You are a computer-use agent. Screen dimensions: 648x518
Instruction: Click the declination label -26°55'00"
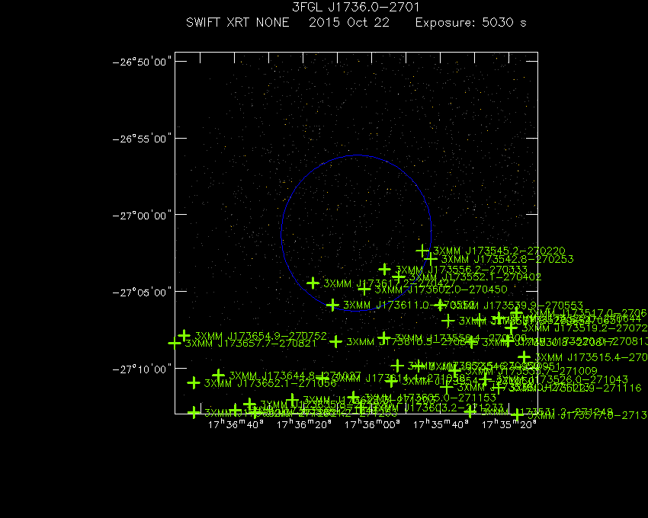click(142, 139)
